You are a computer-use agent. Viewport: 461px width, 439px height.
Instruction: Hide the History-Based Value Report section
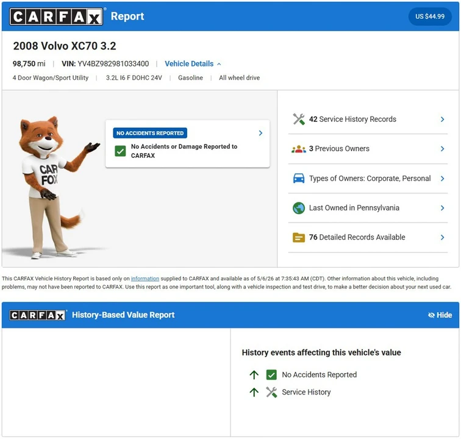(x=440, y=315)
